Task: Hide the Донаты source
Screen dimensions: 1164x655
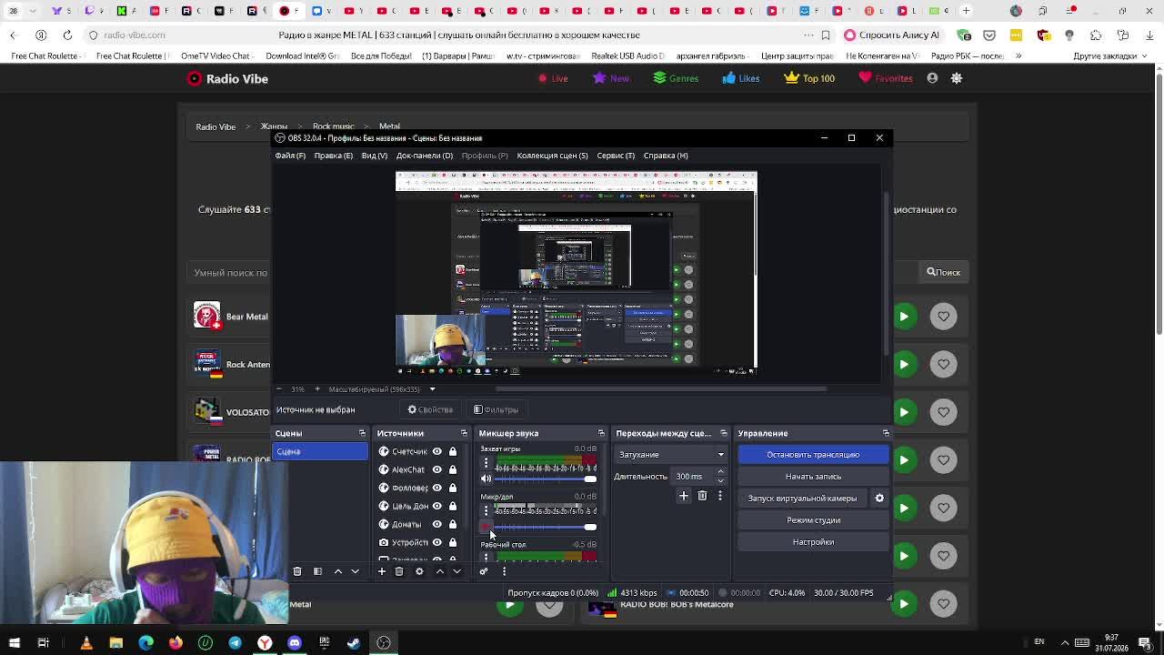Action: pos(436,524)
